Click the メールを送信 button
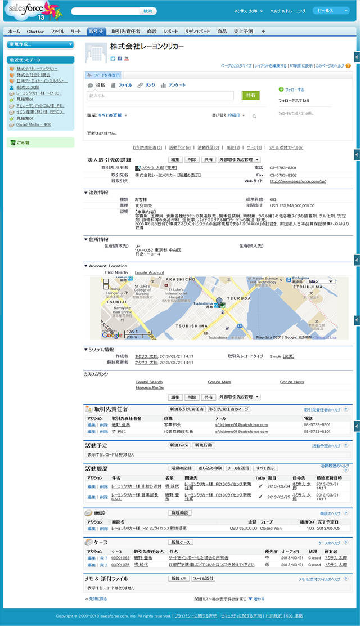 click(238, 468)
